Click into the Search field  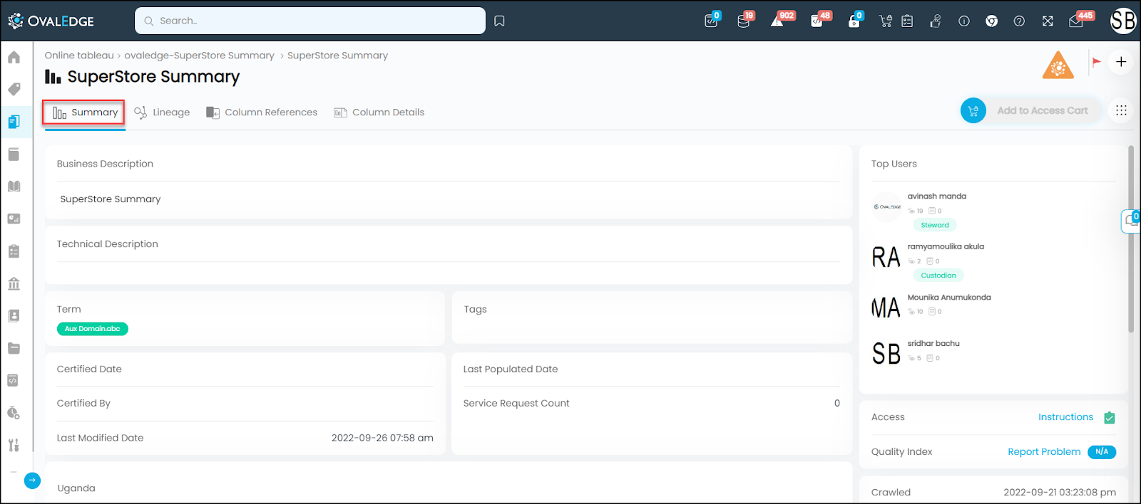310,21
